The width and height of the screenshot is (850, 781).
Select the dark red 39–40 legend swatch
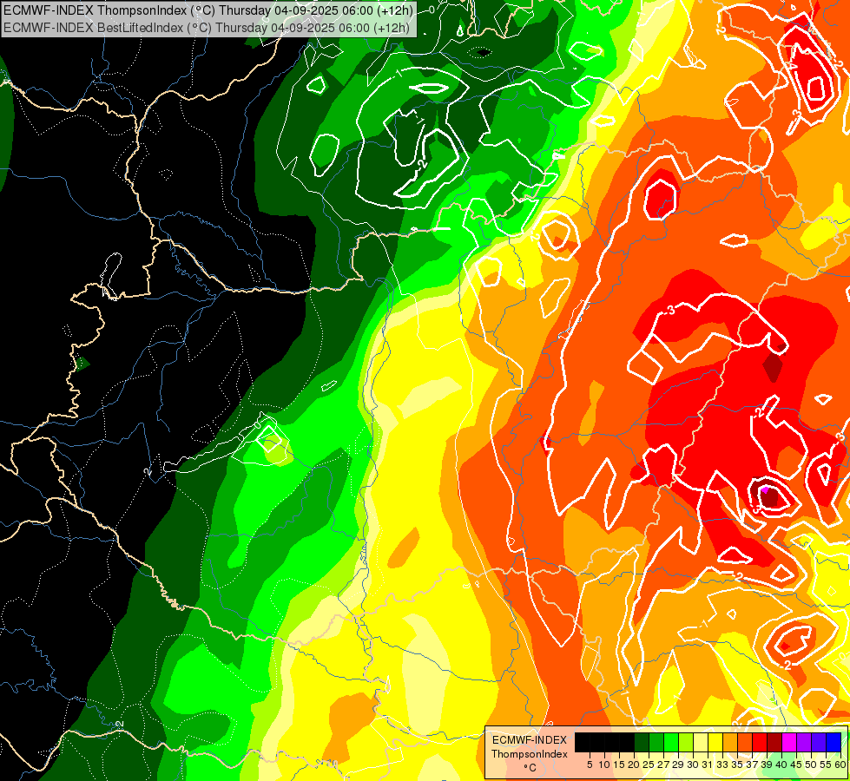point(774,742)
